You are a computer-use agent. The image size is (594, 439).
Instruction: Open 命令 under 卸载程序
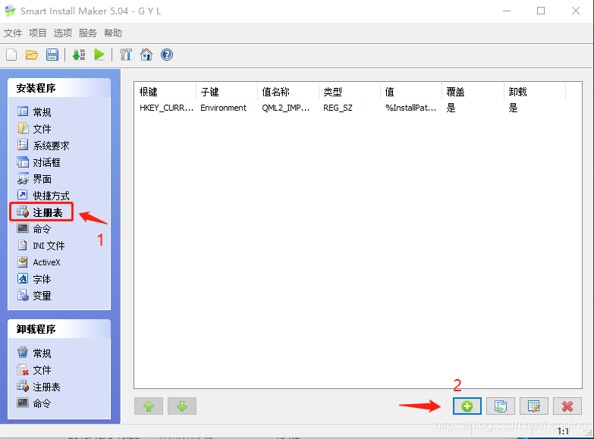34,403
